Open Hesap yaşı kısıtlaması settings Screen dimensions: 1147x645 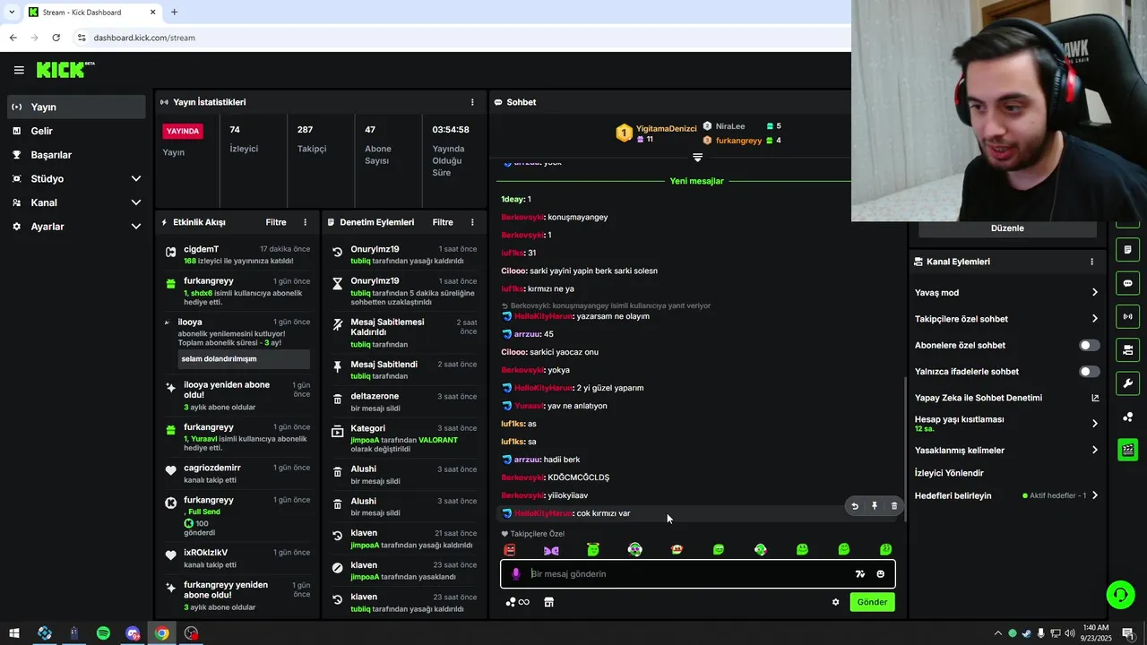coord(1006,424)
